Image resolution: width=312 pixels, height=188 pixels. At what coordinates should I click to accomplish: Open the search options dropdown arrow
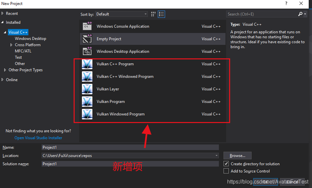[x=305, y=14]
